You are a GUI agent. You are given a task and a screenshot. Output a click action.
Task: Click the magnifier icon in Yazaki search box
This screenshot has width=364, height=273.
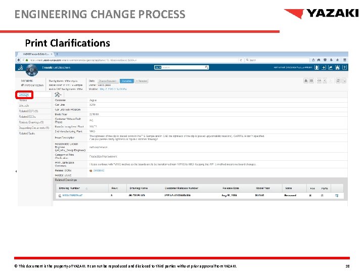[206, 67]
